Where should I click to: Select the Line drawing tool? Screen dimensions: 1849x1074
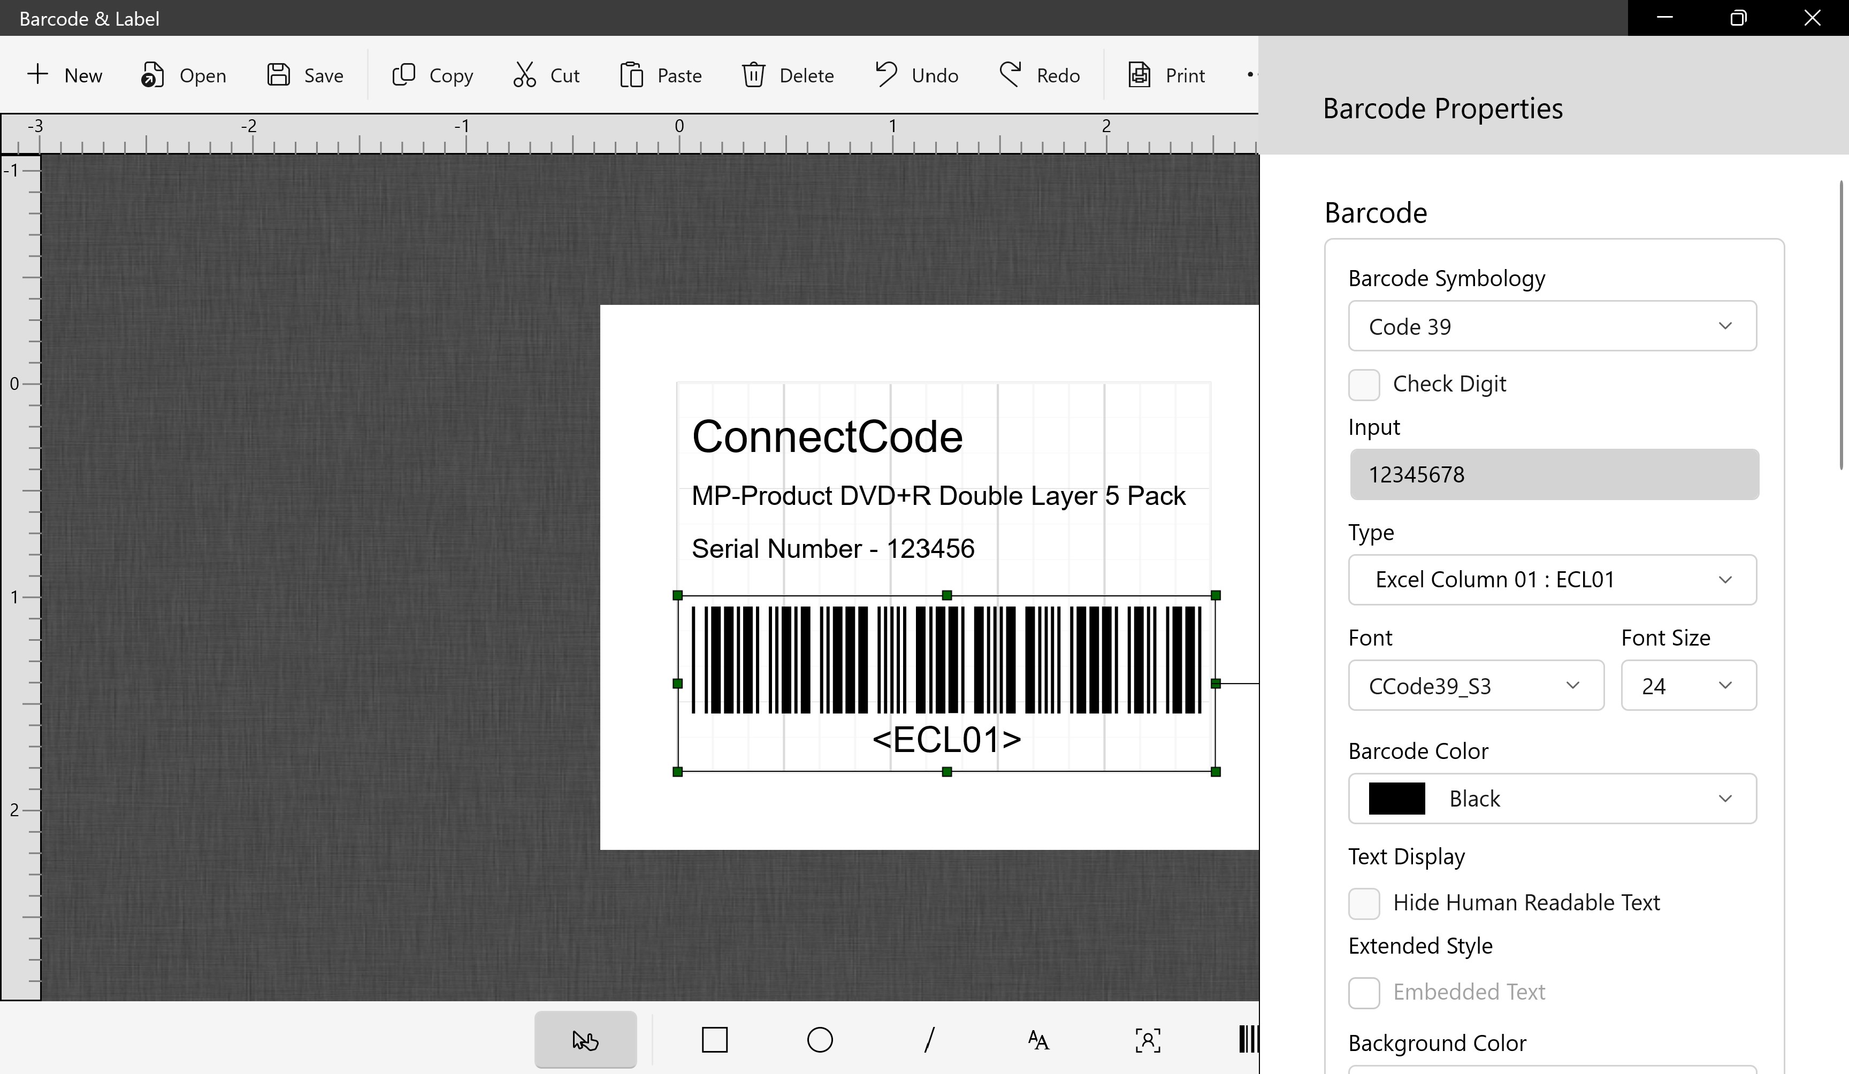(929, 1040)
